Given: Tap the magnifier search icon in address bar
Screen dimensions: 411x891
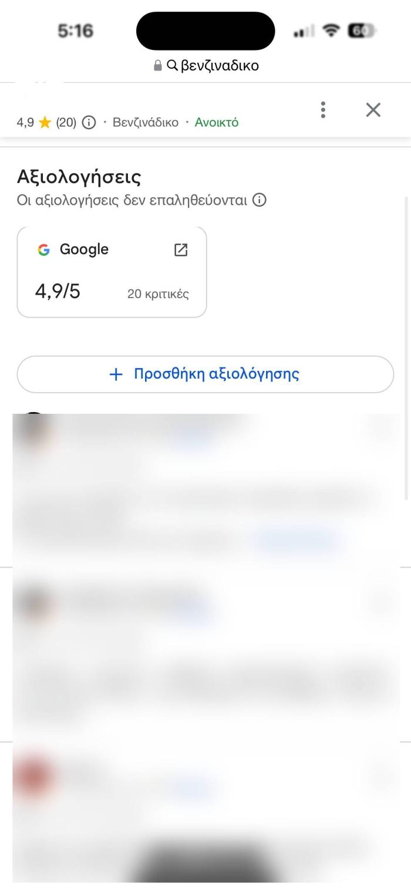Looking at the screenshot, I should [x=172, y=66].
